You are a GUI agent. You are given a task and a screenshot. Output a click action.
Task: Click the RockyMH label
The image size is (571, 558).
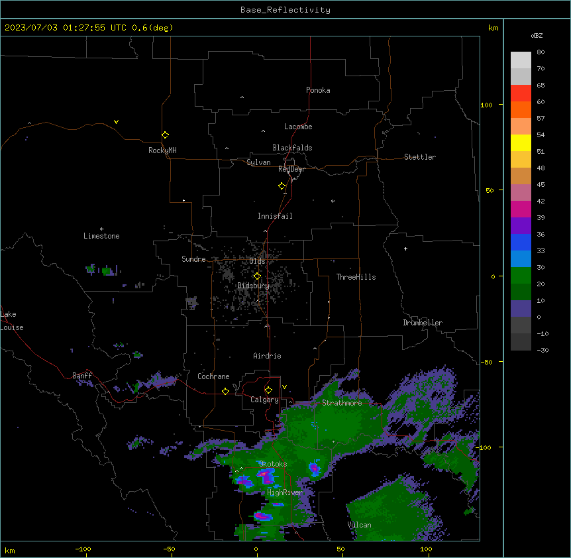coord(162,150)
